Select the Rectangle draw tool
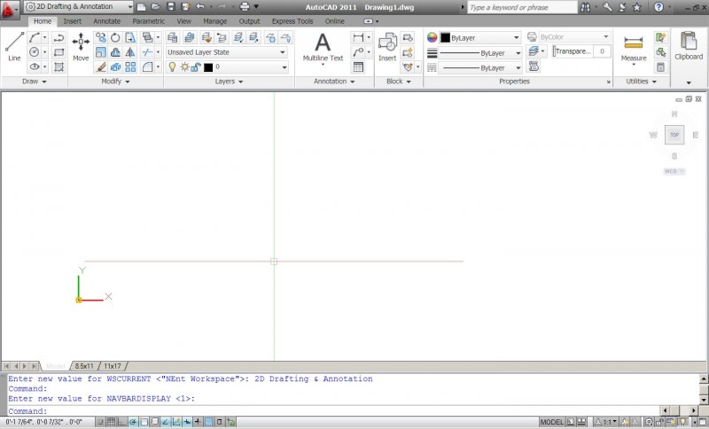The image size is (709, 429). (x=58, y=52)
